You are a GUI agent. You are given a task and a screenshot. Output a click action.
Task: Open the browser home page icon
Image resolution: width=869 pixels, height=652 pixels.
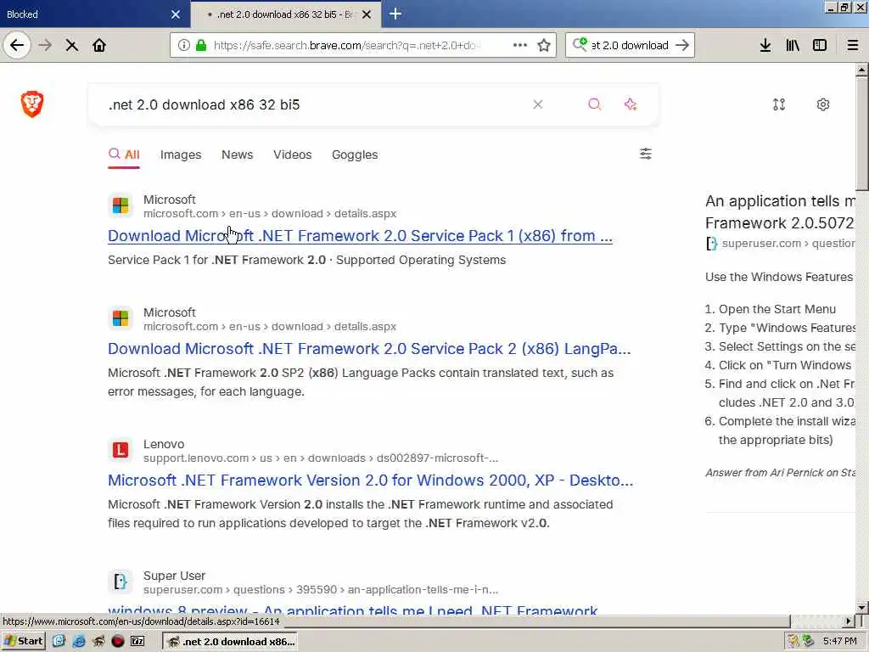click(99, 45)
